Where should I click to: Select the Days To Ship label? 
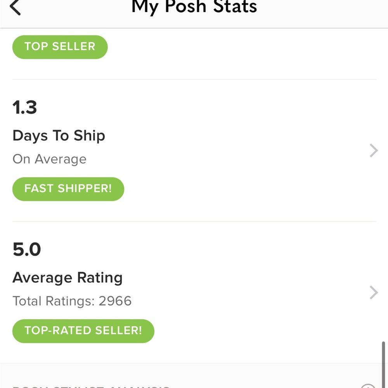(59, 136)
